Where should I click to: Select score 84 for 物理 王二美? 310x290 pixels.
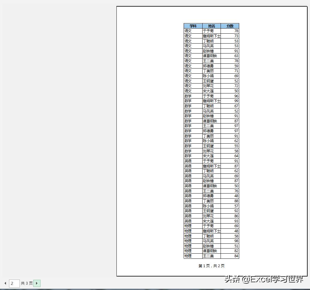coord(230,256)
